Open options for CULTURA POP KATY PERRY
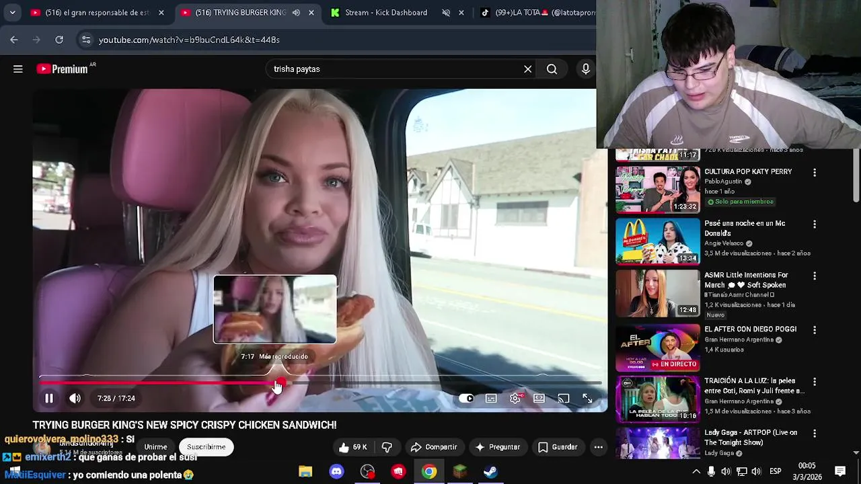861x484 pixels. tap(815, 173)
